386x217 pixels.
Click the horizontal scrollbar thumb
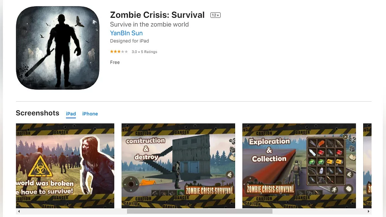point(199,211)
